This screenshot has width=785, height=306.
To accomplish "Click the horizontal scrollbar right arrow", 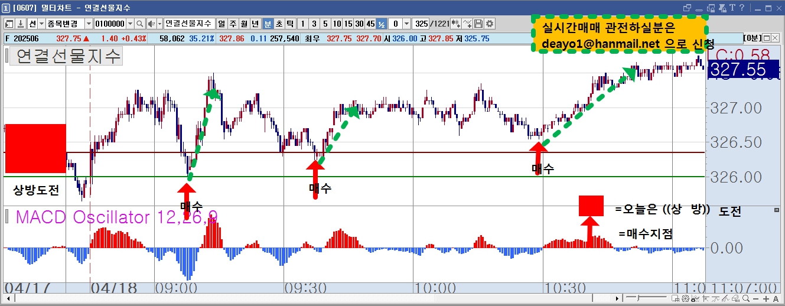I will (617, 298).
